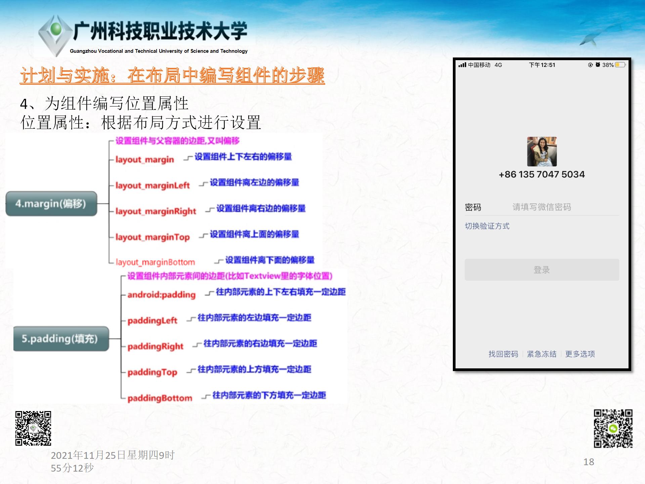Click the 5.padding(填充) node
This screenshot has width=645, height=484.
(61, 339)
